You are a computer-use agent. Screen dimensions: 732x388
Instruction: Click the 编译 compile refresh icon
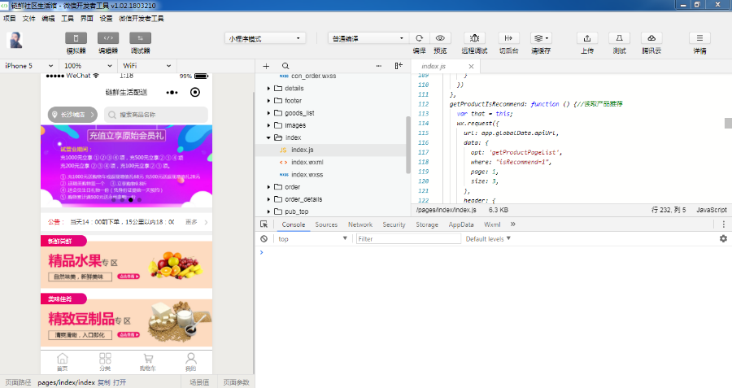[x=419, y=38]
